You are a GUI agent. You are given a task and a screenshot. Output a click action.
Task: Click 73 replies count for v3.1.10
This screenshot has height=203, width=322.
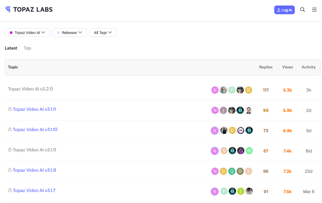click(x=266, y=130)
